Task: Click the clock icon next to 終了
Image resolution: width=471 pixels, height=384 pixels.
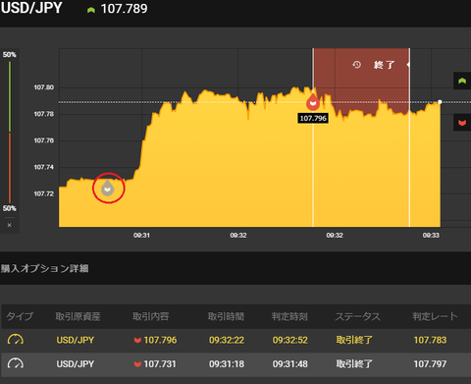Action: 356,65
